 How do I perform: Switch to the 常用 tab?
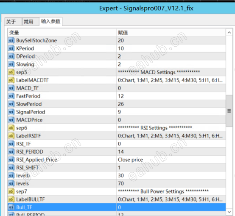(31, 22)
